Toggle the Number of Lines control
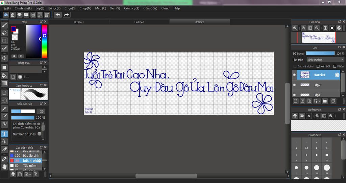The width and height of the screenshot is (346, 183). coord(39,134)
